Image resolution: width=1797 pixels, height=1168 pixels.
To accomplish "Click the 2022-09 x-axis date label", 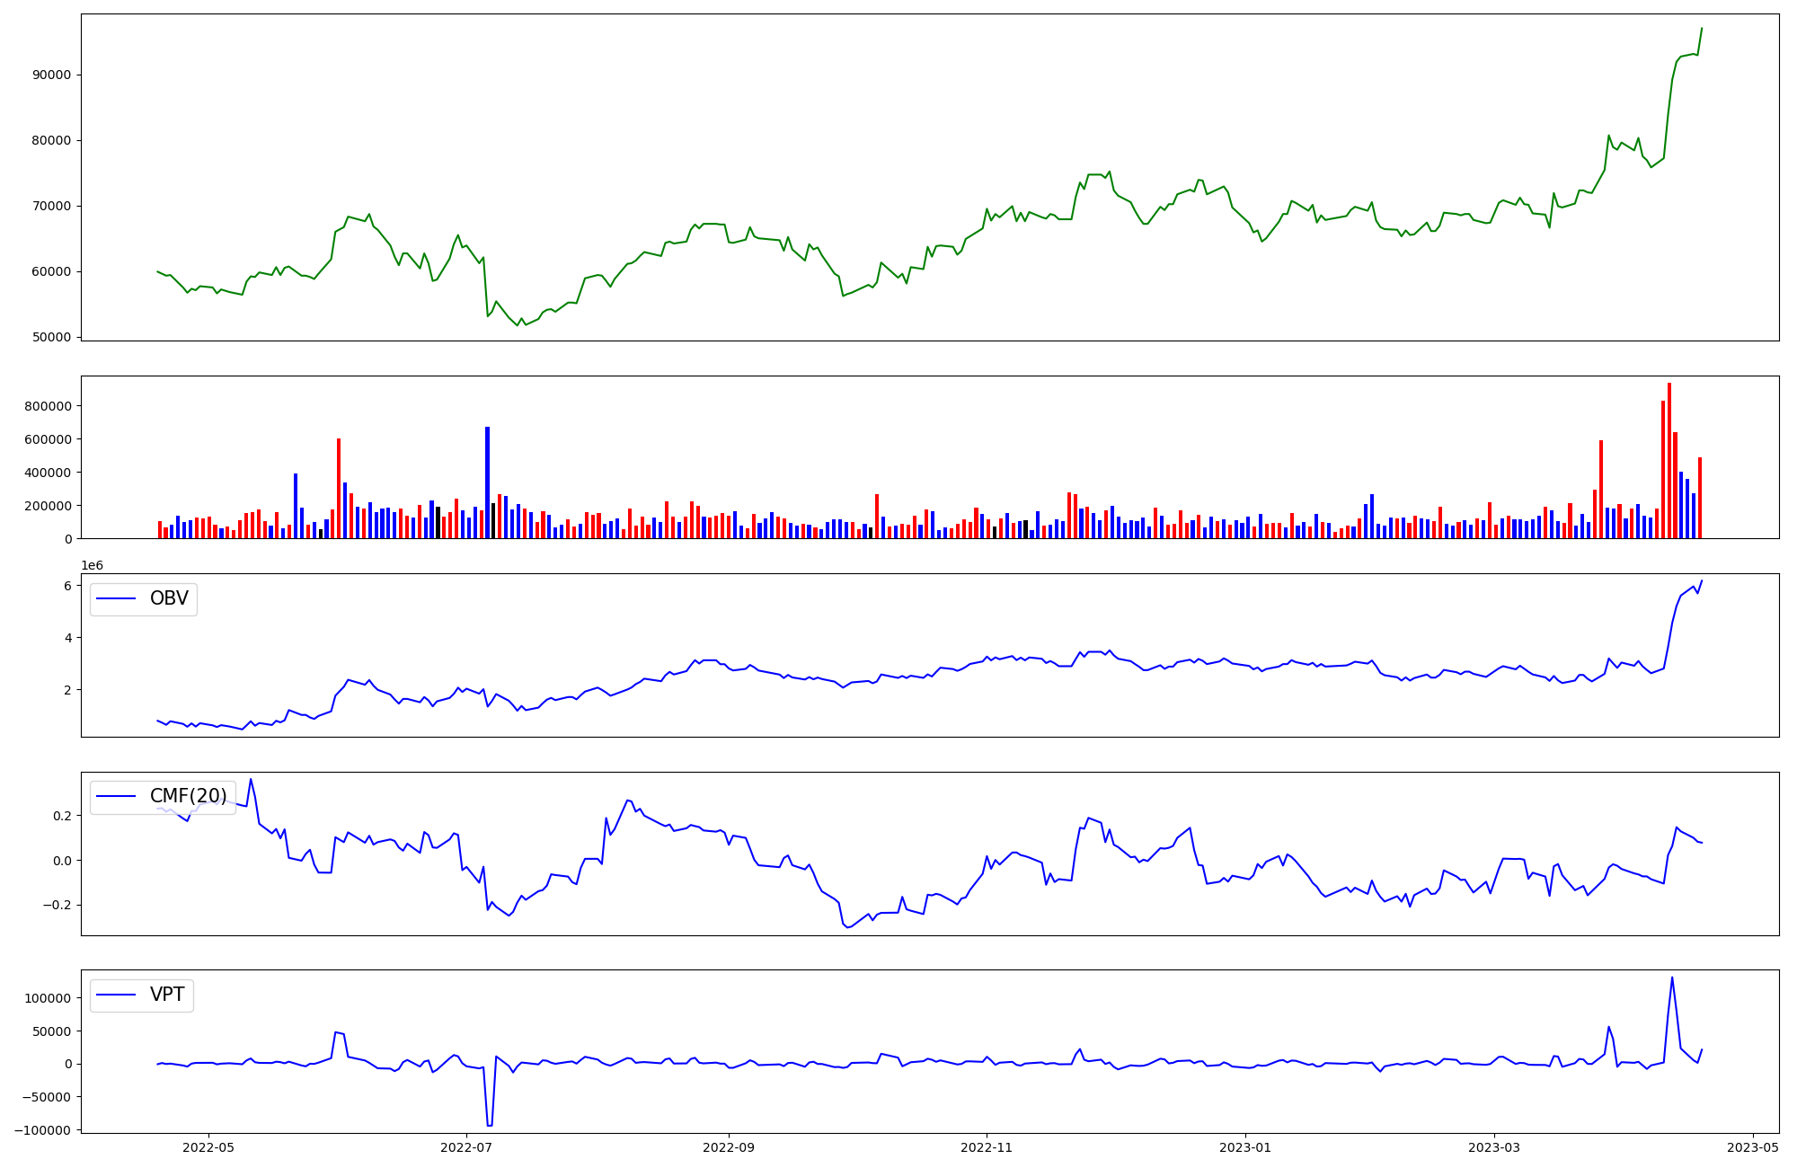I will click(729, 1147).
